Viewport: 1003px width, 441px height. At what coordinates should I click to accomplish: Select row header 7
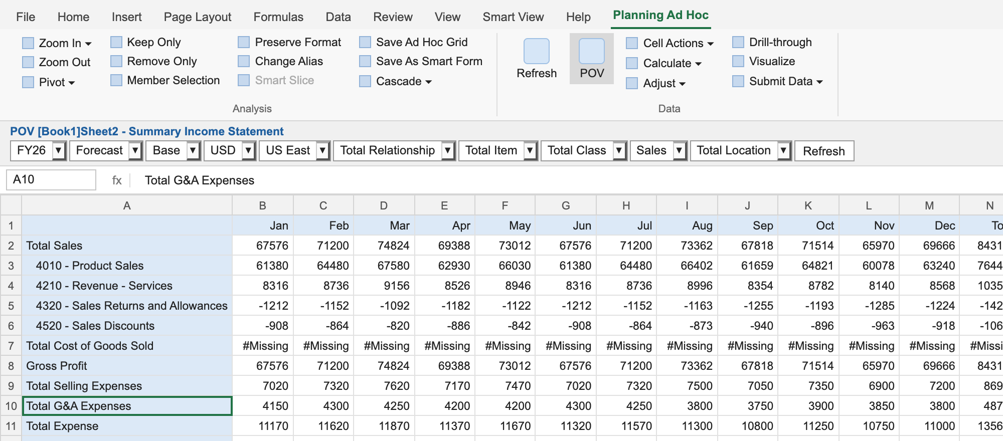[x=11, y=346]
